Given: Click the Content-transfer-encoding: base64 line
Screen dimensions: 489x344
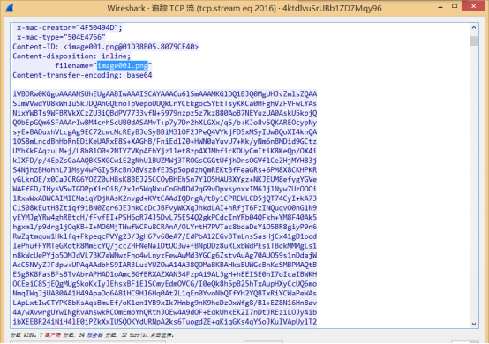Looking at the screenshot, I should point(82,75).
